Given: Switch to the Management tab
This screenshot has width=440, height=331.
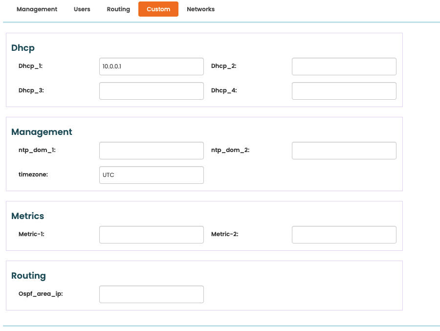Looking at the screenshot, I should (37, 9).
